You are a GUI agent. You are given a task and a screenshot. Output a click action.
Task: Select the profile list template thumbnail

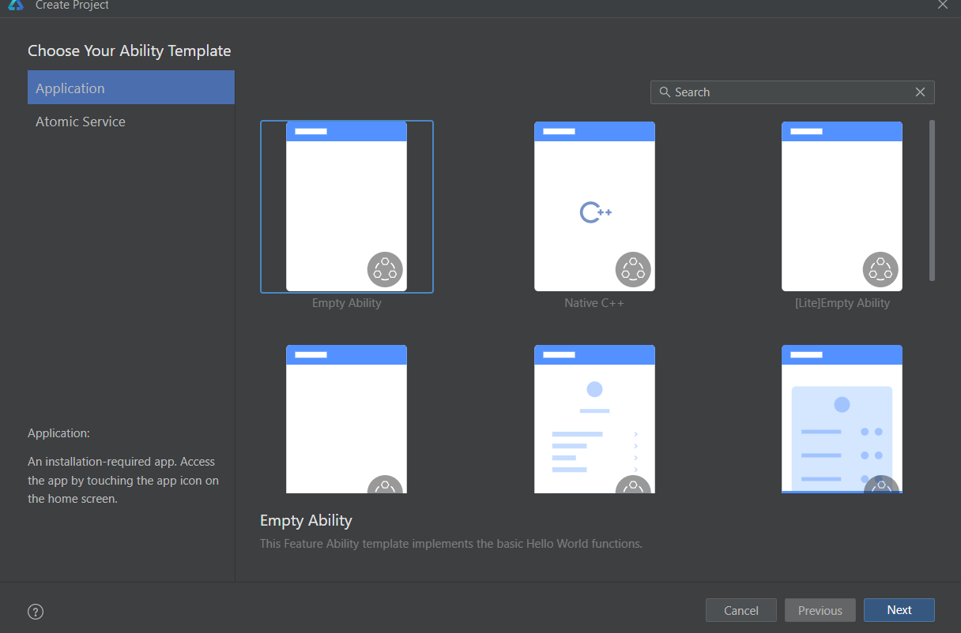[594, 419]
